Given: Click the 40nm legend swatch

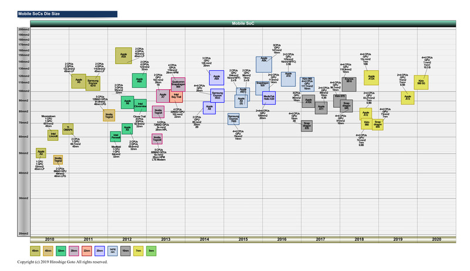Looking at the screenshot, I should (x=48, y=250).
